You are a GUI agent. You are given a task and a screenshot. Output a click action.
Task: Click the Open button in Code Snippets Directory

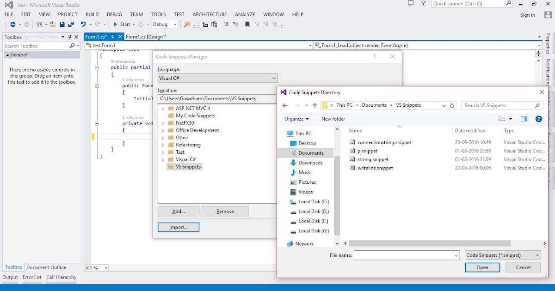[482, 267]
